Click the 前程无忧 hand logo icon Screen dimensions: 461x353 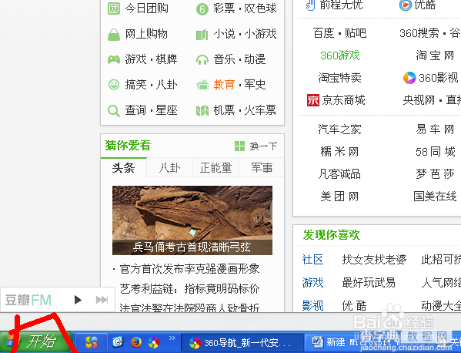(310, 5)
